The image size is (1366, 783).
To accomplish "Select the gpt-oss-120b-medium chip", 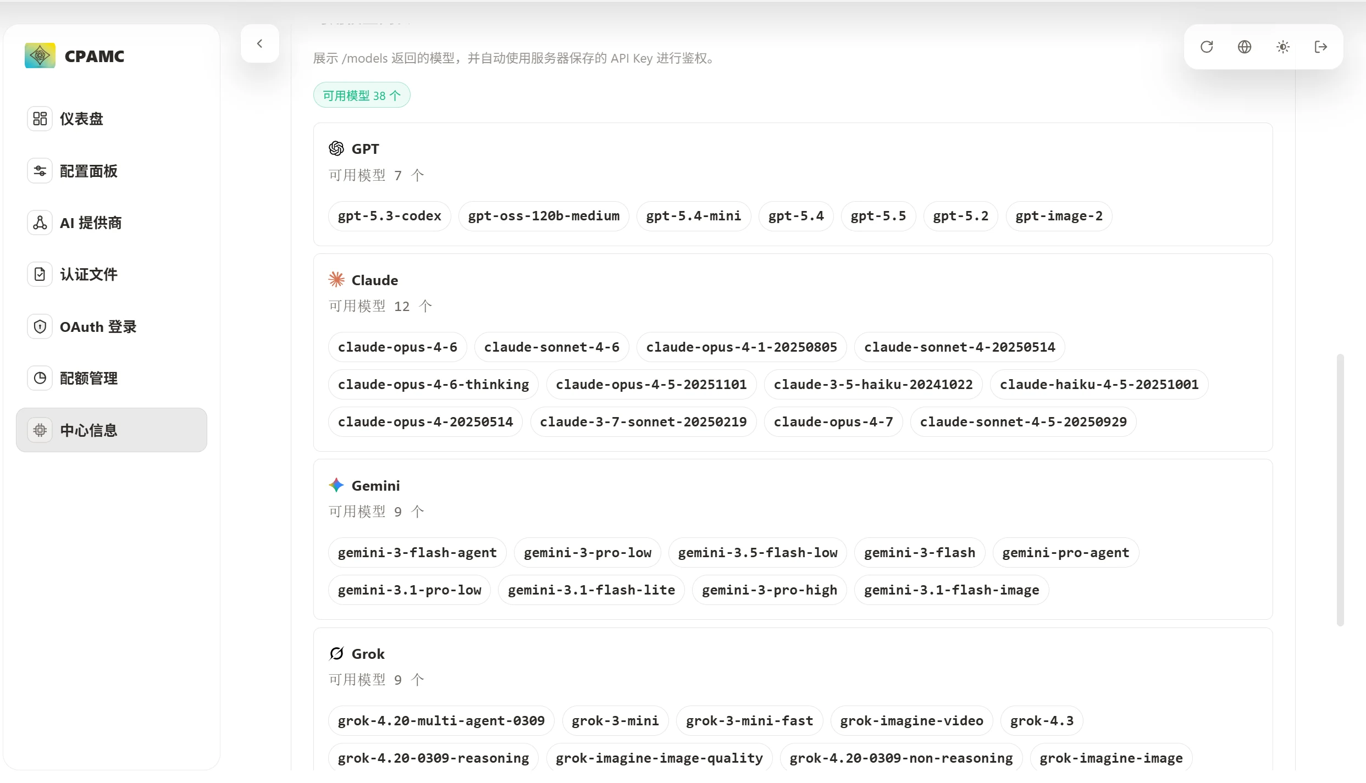I will pyautogui.click(x=544, y=216).
